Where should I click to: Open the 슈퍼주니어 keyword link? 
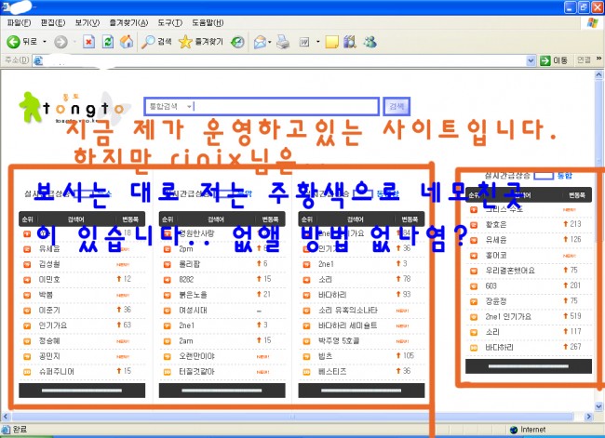[56, 371]
